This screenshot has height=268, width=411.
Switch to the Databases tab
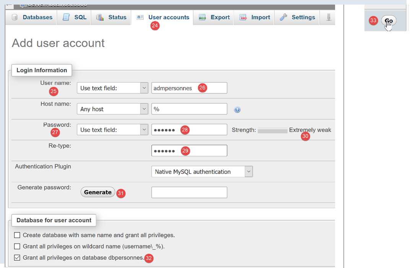37,18
